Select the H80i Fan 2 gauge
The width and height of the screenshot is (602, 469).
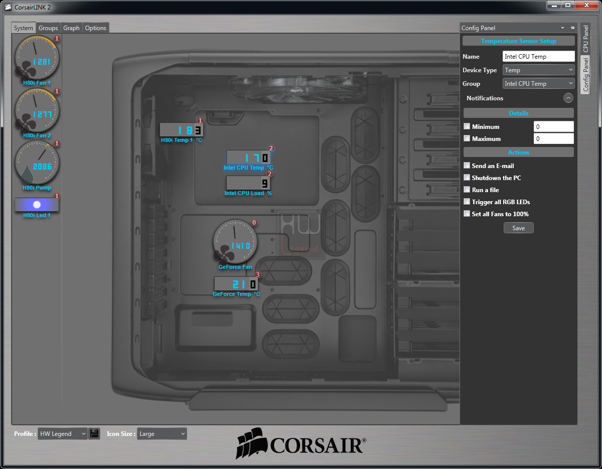pyautogui.click(x=37, y=110)
